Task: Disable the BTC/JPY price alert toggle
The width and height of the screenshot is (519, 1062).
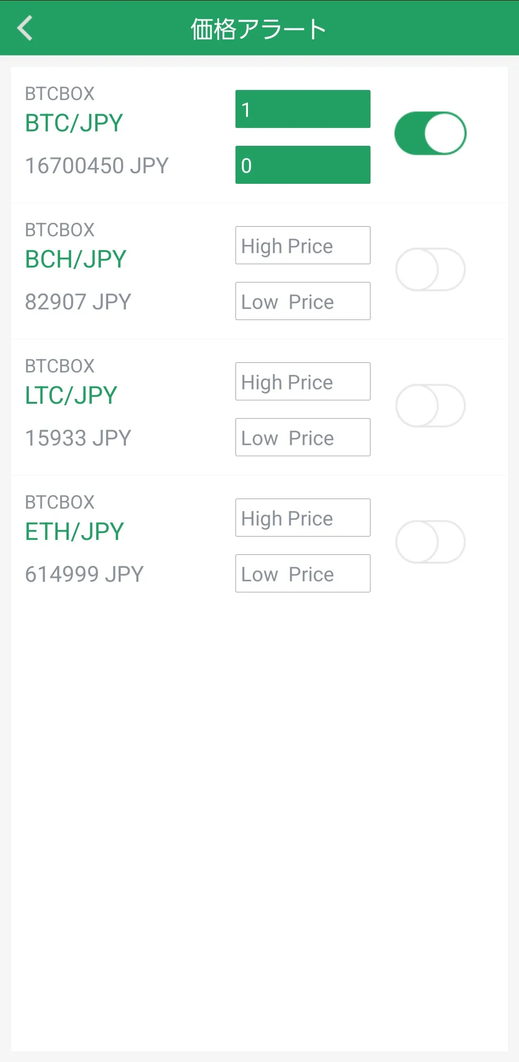Action: pos(430,133)
